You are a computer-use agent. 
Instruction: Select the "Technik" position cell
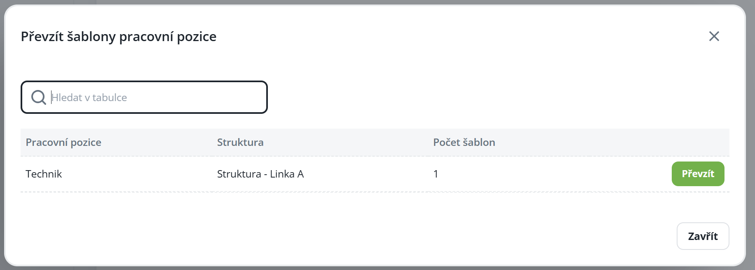[44, 174]
